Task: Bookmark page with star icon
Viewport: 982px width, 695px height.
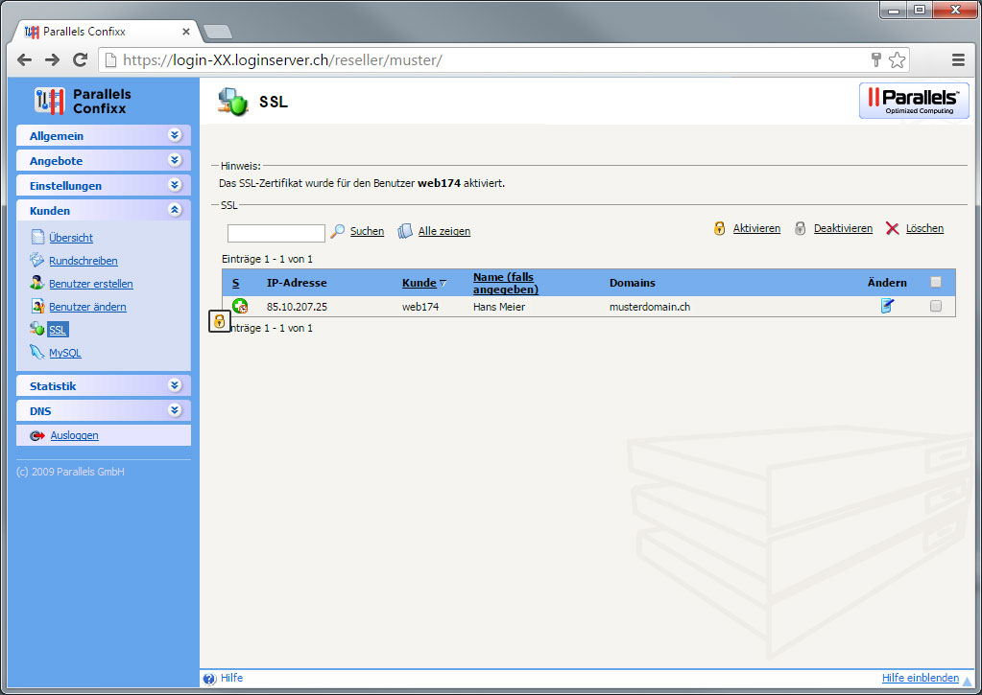Action: (897, 60)
